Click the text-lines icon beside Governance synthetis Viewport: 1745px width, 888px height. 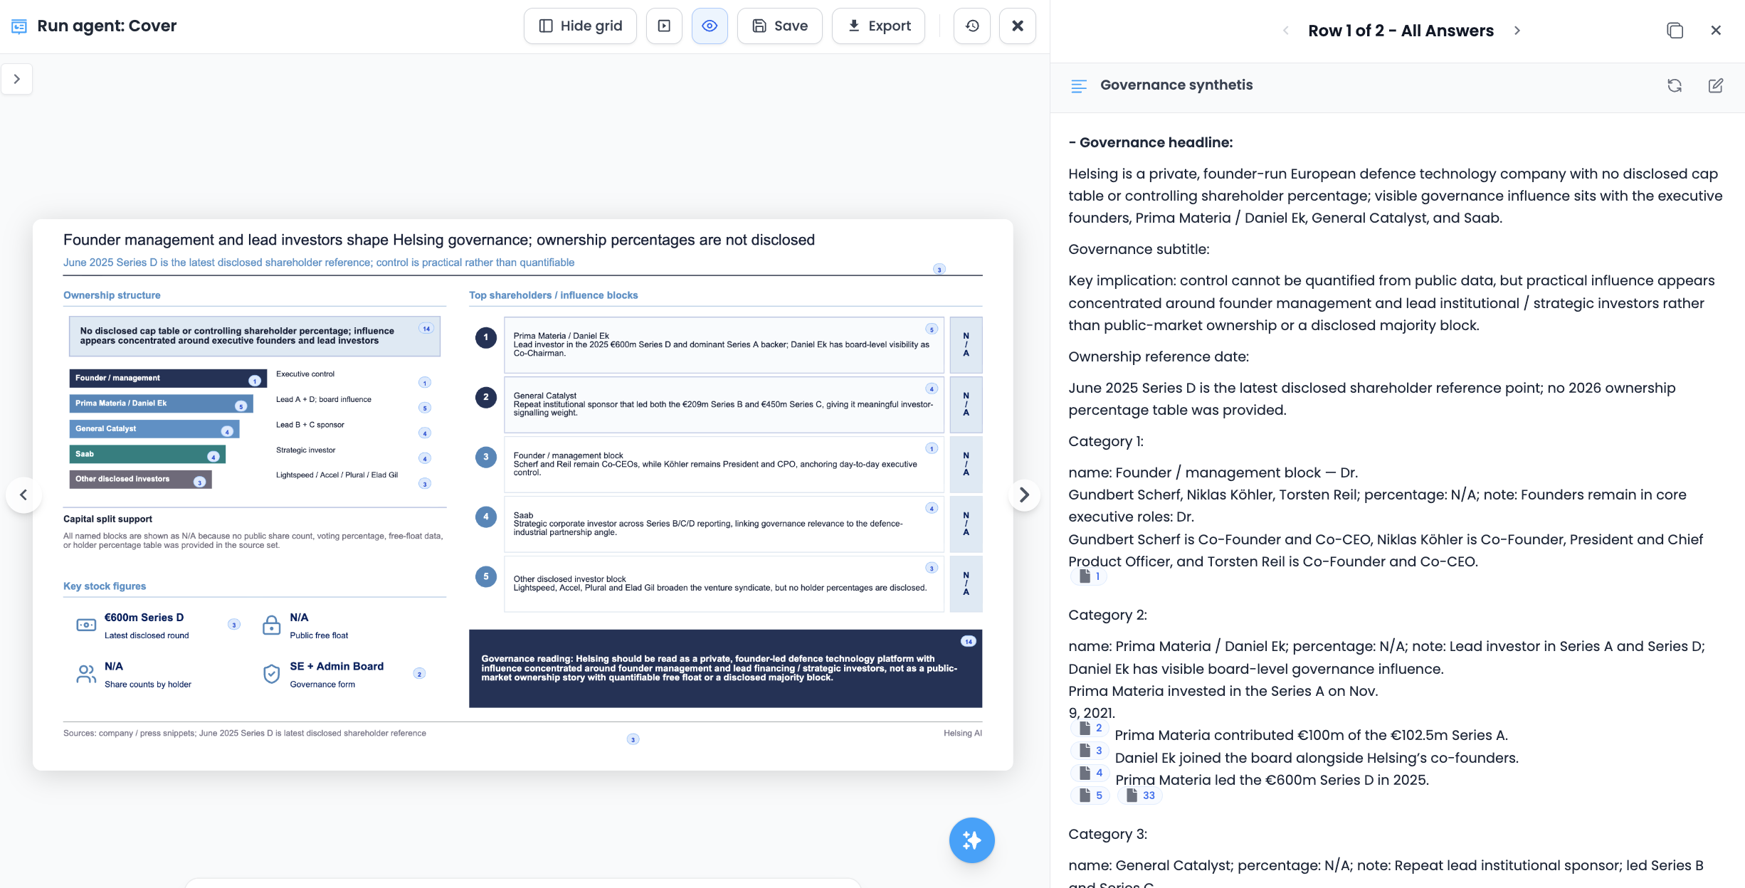[x=1079, y=86]
